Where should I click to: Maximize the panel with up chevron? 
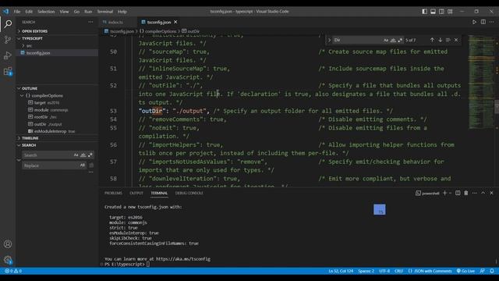(483, 193)
